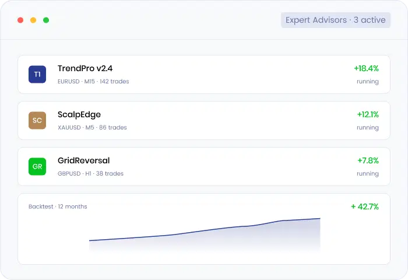Click the GBPUSD · H1 · 38 trades subtitle
This screenshot has height=280, width=408.
click(90, 173)
